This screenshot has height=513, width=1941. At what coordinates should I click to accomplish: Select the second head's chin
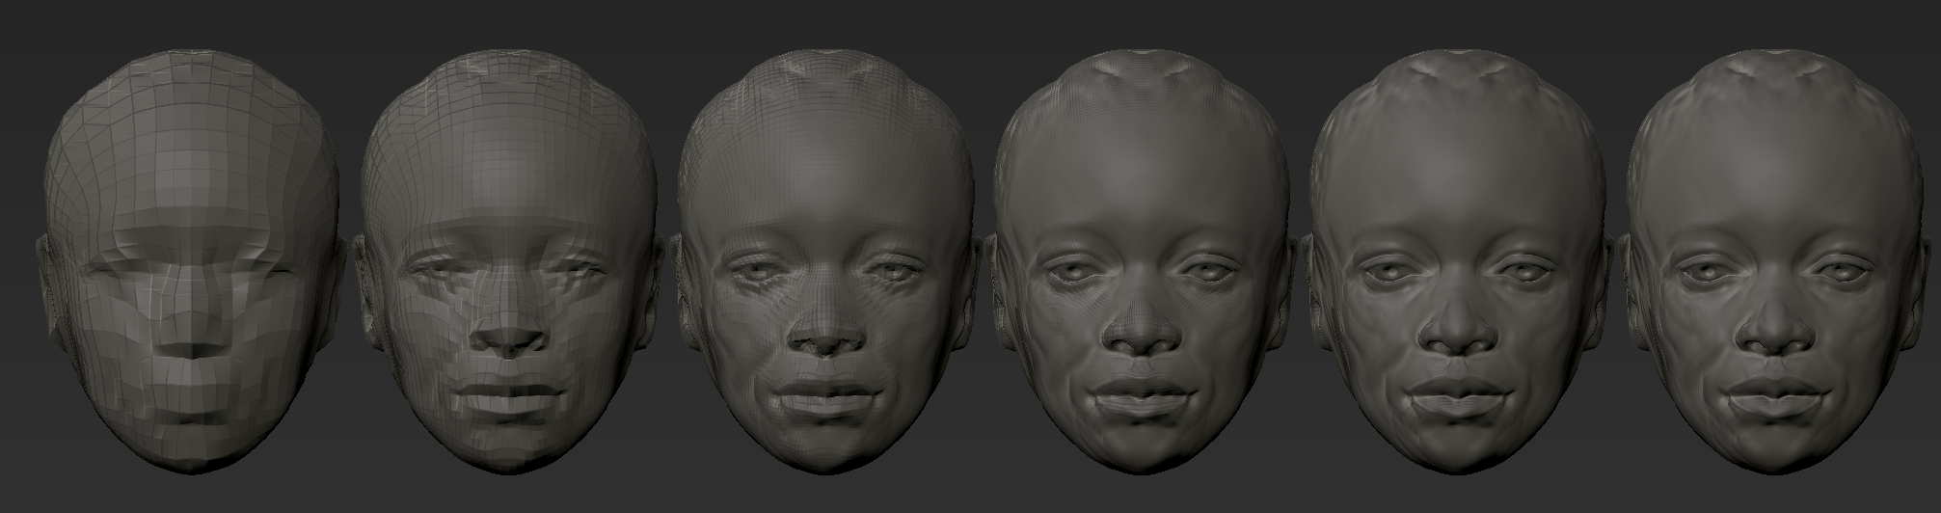508,444
